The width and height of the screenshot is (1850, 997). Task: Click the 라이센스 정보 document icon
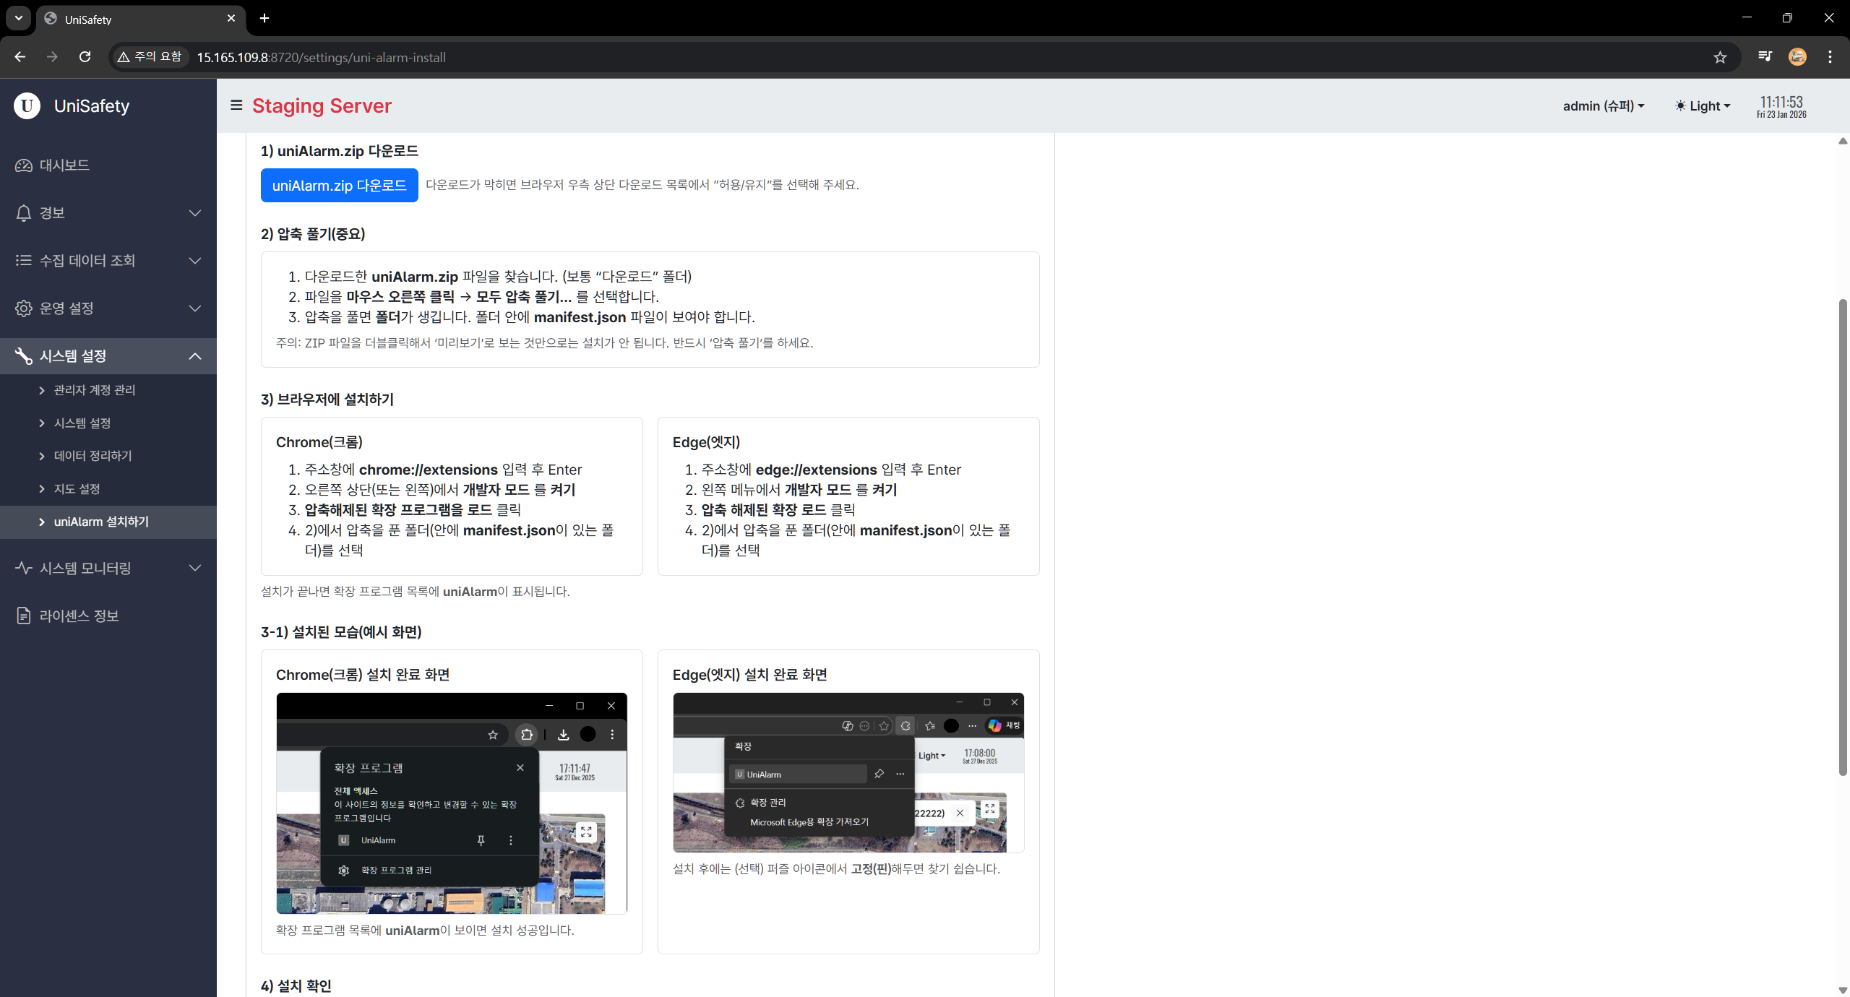[x=24, y=616]
